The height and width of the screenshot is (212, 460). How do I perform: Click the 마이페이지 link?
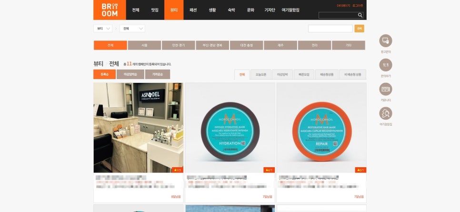[x=343, y=6]
